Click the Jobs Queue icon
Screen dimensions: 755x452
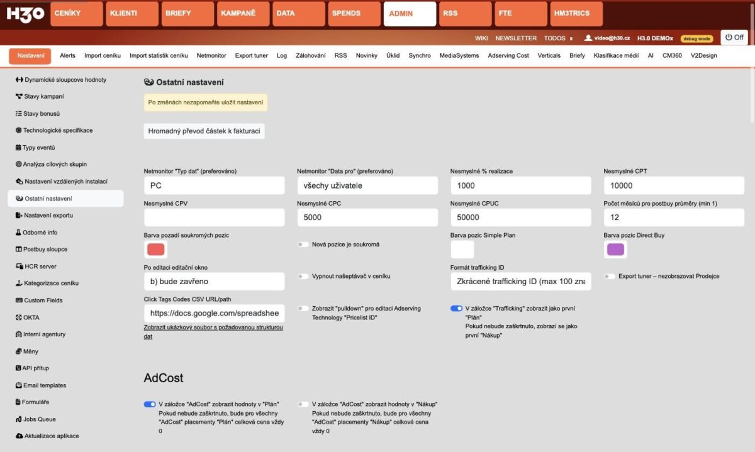coord(19,419)
